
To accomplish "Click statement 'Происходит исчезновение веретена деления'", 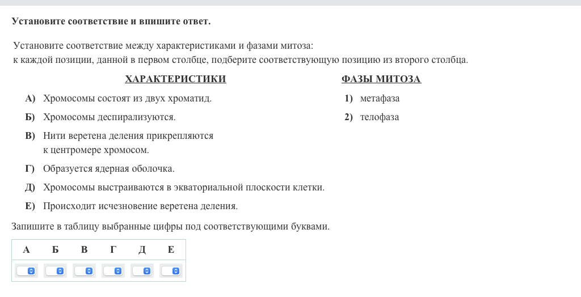I will tap(140, 206).
